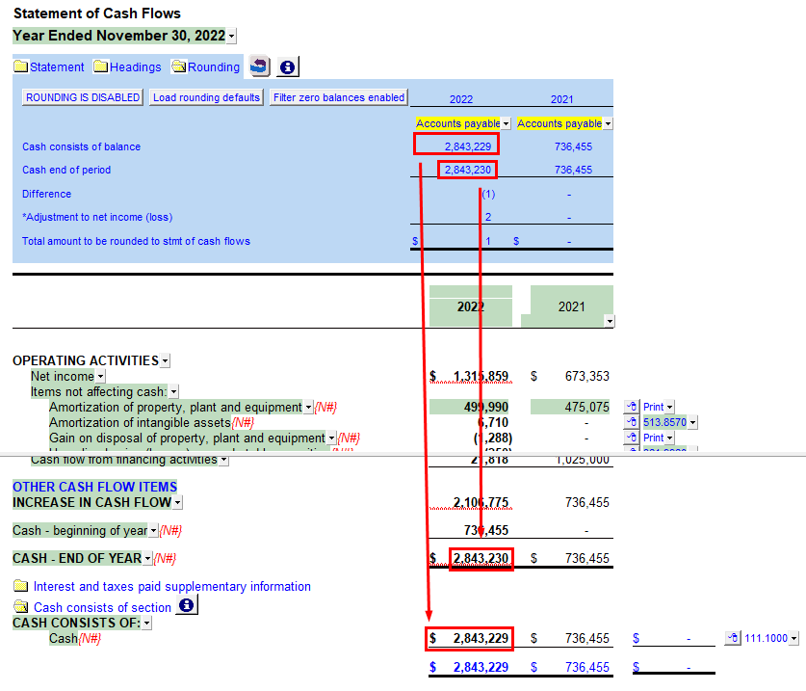Viewport: 806px width, 691px height.
Task: Open Items not affecting cash dropdown
Action: tap(173, 391)
